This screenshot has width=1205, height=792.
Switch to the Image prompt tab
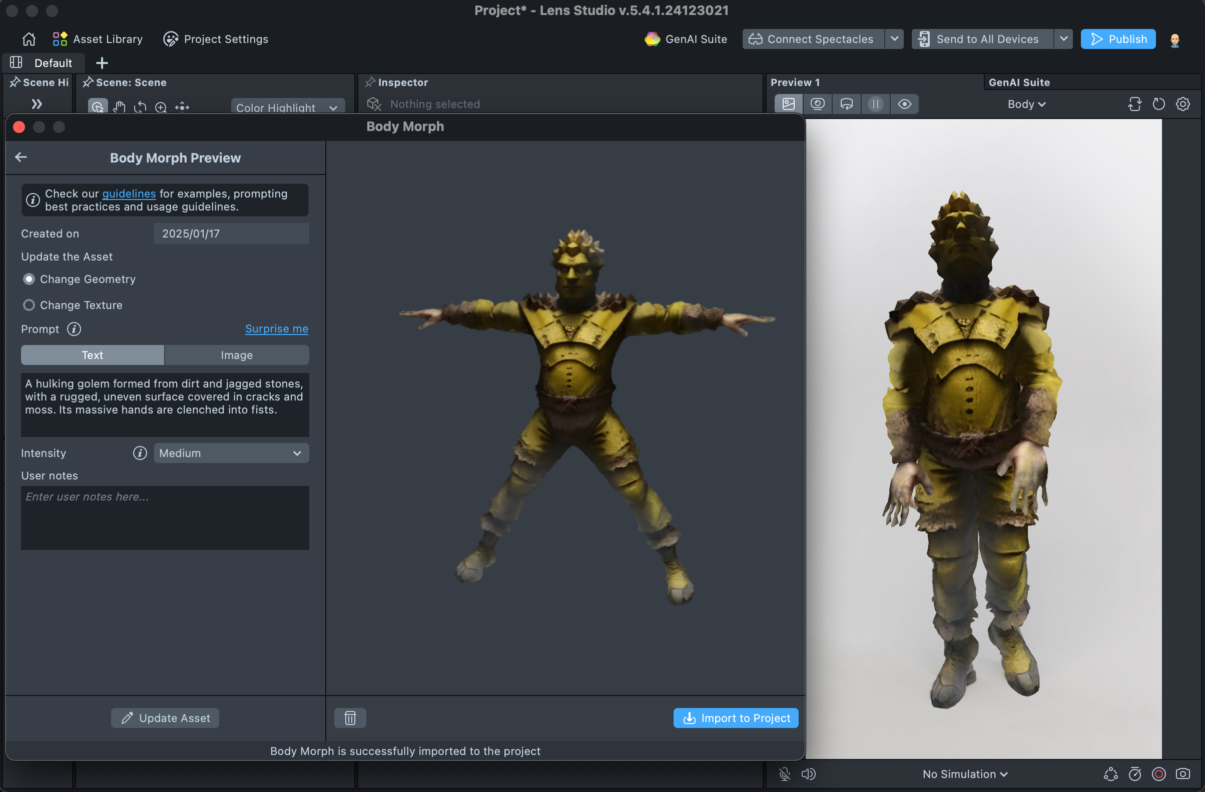236,355
